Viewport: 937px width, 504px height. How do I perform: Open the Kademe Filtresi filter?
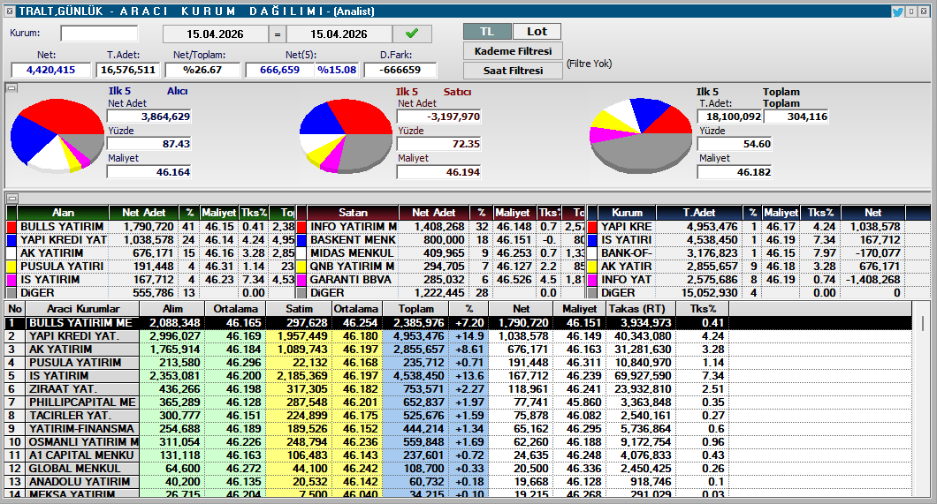point(513,51)
